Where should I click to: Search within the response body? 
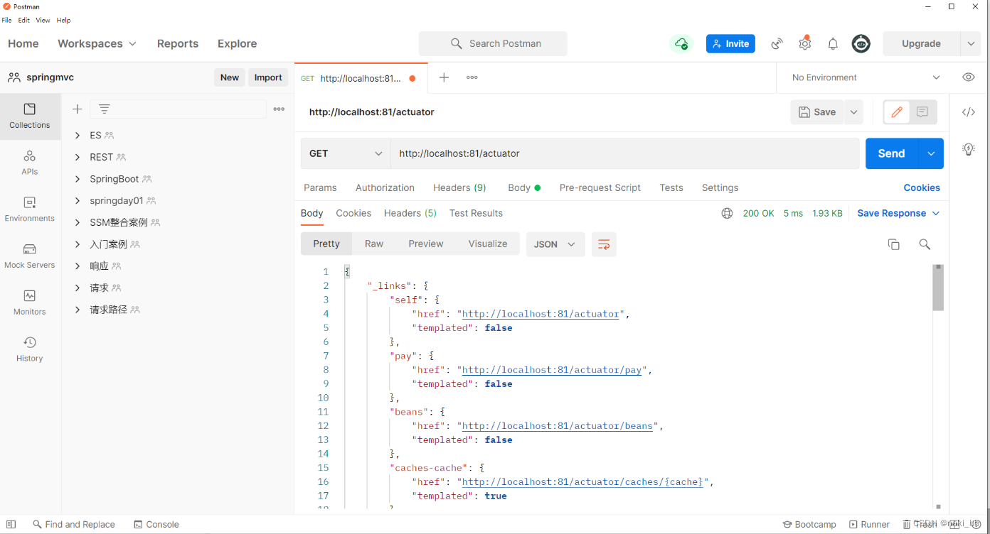click(925, 244)
